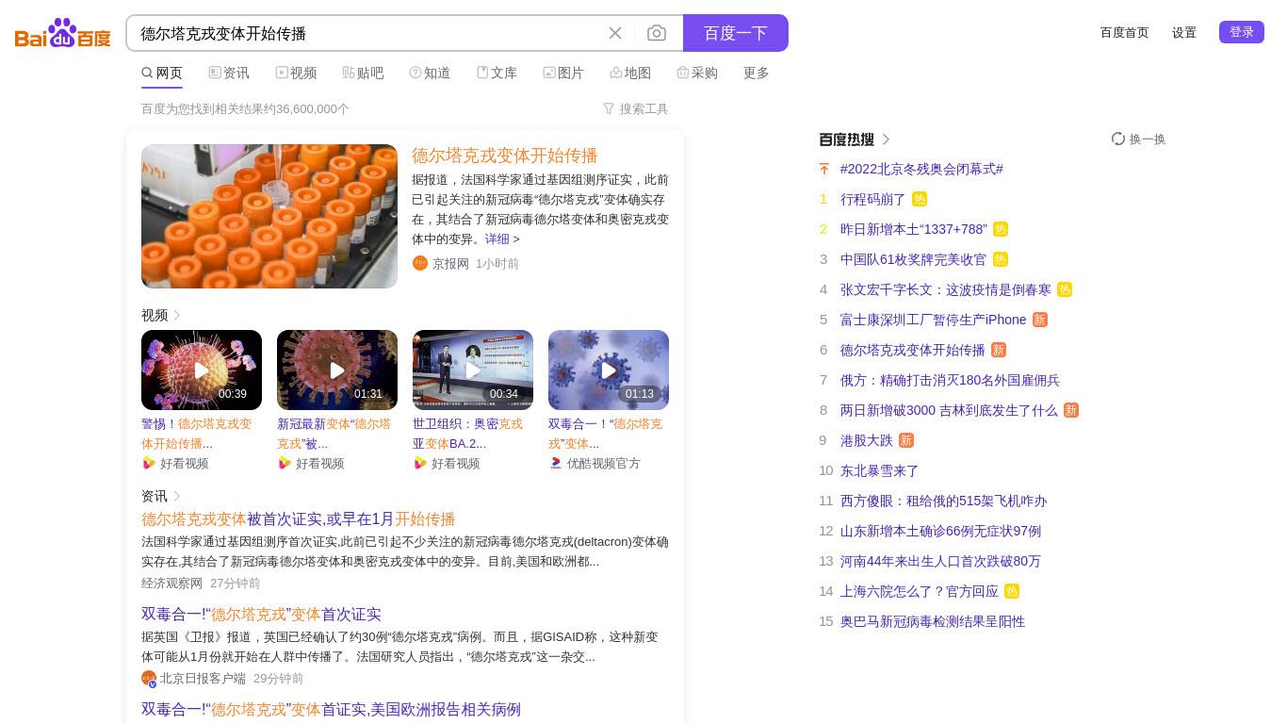Viewport: 1287px width, 724px height.
Task: Open hot search 富士康深圳工厂暂停生产iPhone
Action: pos(934,320)
